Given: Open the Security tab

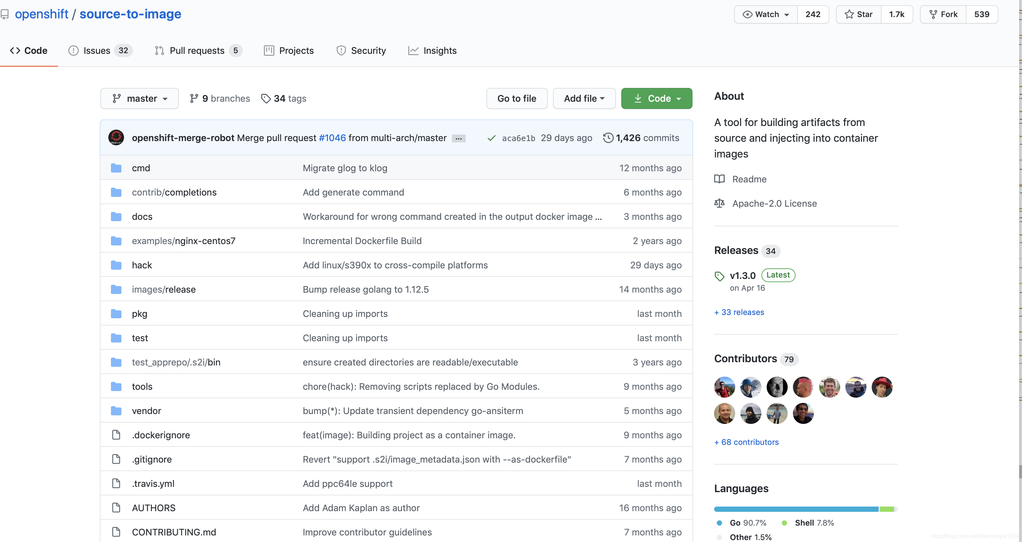Looking at the screenshot, I should coord(361,51).
